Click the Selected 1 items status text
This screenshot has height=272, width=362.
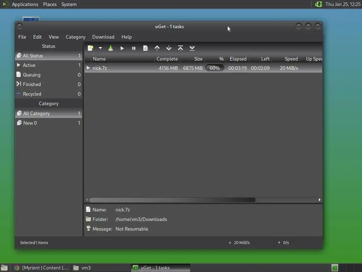(x=34, y=243)
